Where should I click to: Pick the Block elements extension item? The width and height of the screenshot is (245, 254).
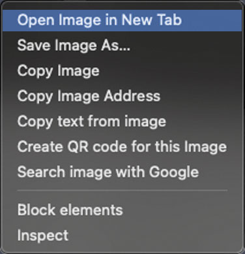122,210
